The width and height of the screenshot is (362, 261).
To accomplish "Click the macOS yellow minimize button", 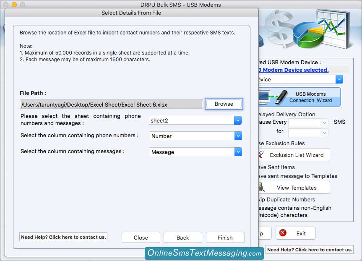I will [x=14, y=5].
